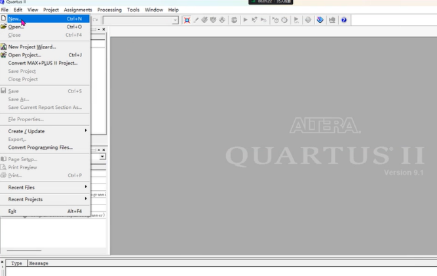Launch Pin Planner from the toolbar
The width and height of the screenshot is (437, 276).
point(204,20)
